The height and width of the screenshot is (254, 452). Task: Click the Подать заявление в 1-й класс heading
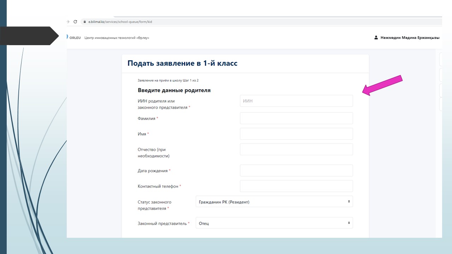[x=182, y=64]
